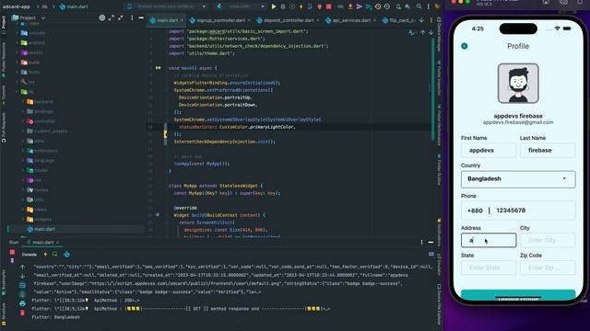Click the First Name field

tap(489, 150)
